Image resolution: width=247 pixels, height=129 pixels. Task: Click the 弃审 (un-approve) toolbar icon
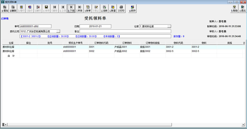[x=88, y=9]
